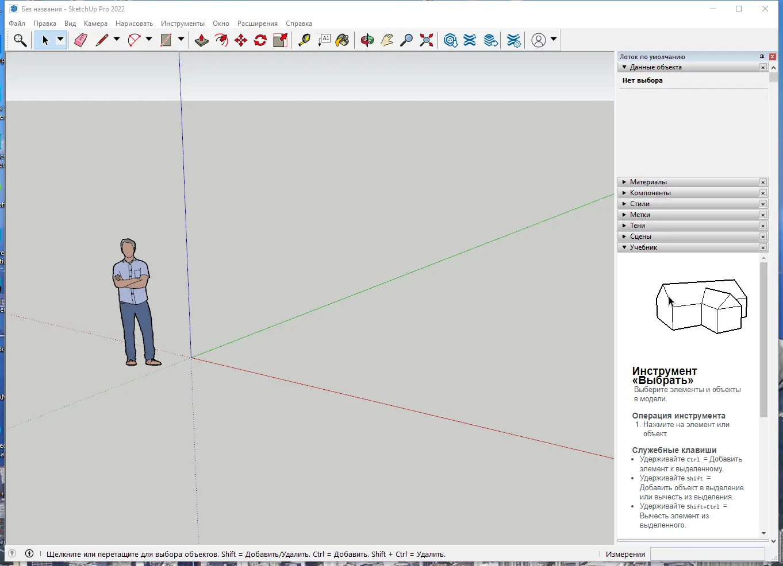
Task: Select the Push/Pull tool
Action: point(202,40)
